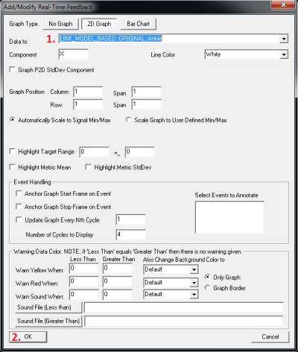The image size is (298, 352).
Task: Select Automatically Scale to Signal Min/Max
Action: click(x=12, y=120)
